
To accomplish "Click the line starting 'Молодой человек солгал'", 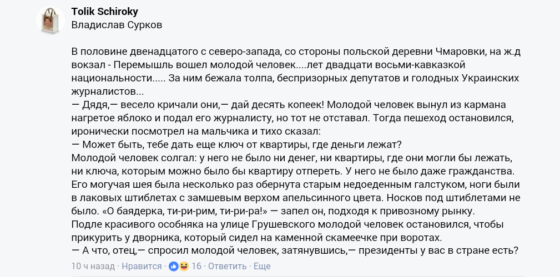I will [x=292, y=158].
